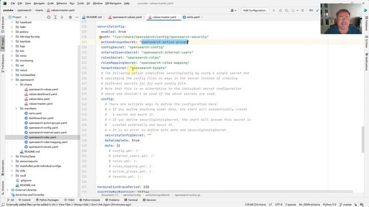
Task: Select opensearch-tenats.yaml in Project tree
Action: tap(43, 147)
